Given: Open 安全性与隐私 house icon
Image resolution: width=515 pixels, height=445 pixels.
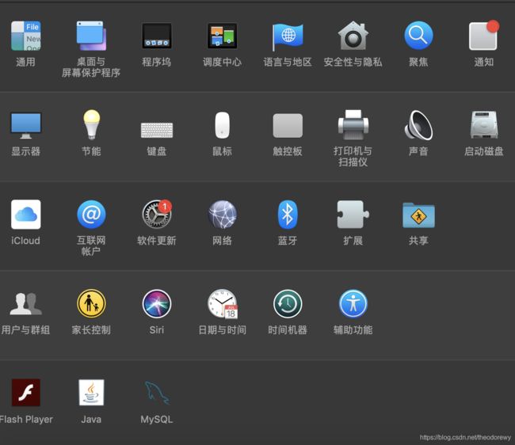Looking at the screenshot, I should click(x=353, y=36).
